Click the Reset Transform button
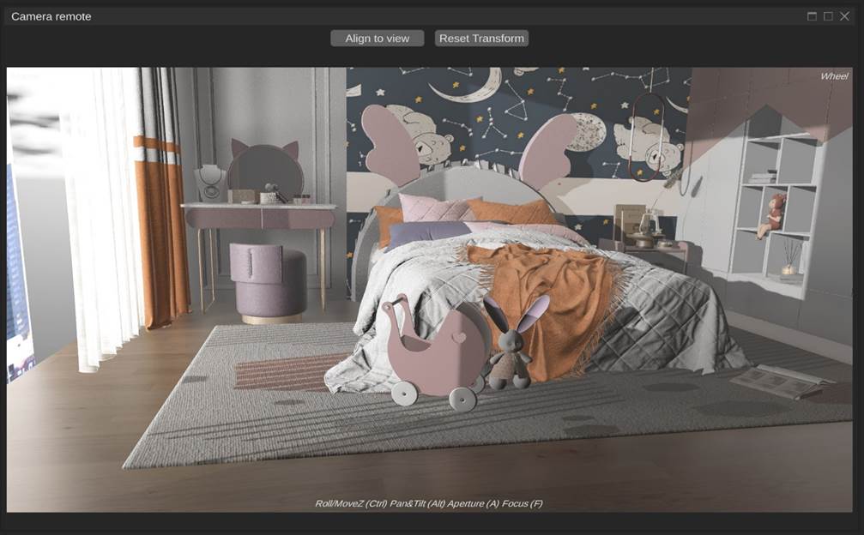Viewport: 864px width, 535px height. (481, 39)
